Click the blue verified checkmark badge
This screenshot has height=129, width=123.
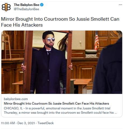(42, 5)
